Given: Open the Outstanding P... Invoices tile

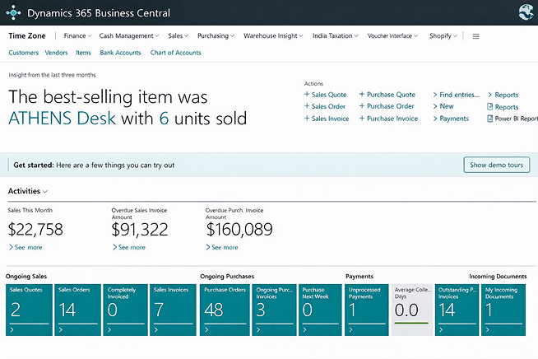Looking at the screenshot, I should pos(457,310).
